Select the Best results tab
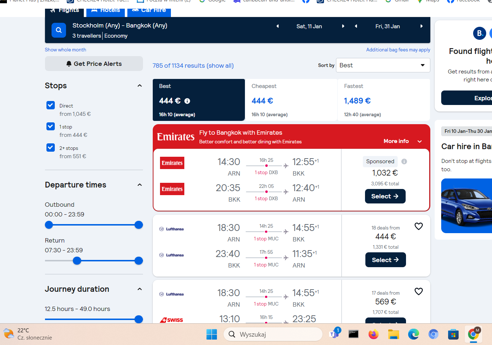 (199, 100)
